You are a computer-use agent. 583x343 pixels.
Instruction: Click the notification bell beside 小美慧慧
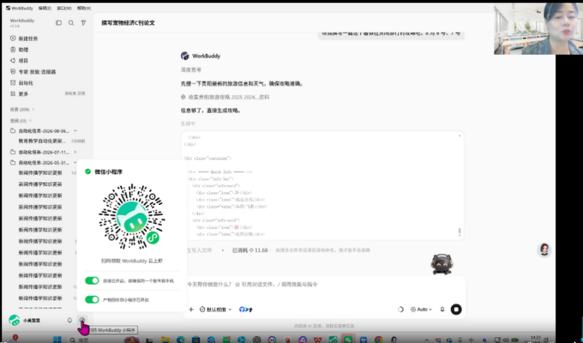pos(69,320)
